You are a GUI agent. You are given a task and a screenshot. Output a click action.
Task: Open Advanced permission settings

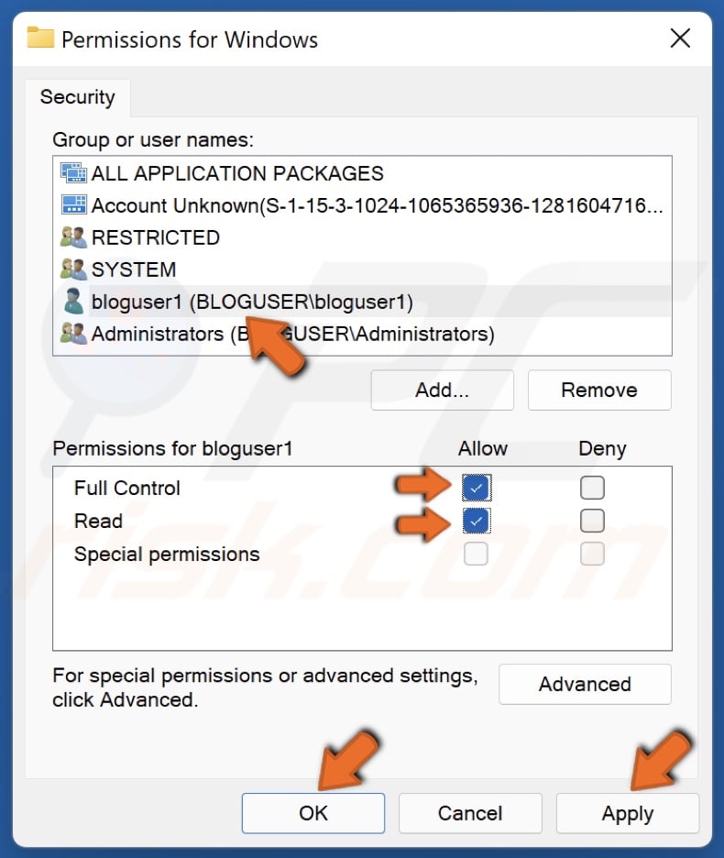585,684
